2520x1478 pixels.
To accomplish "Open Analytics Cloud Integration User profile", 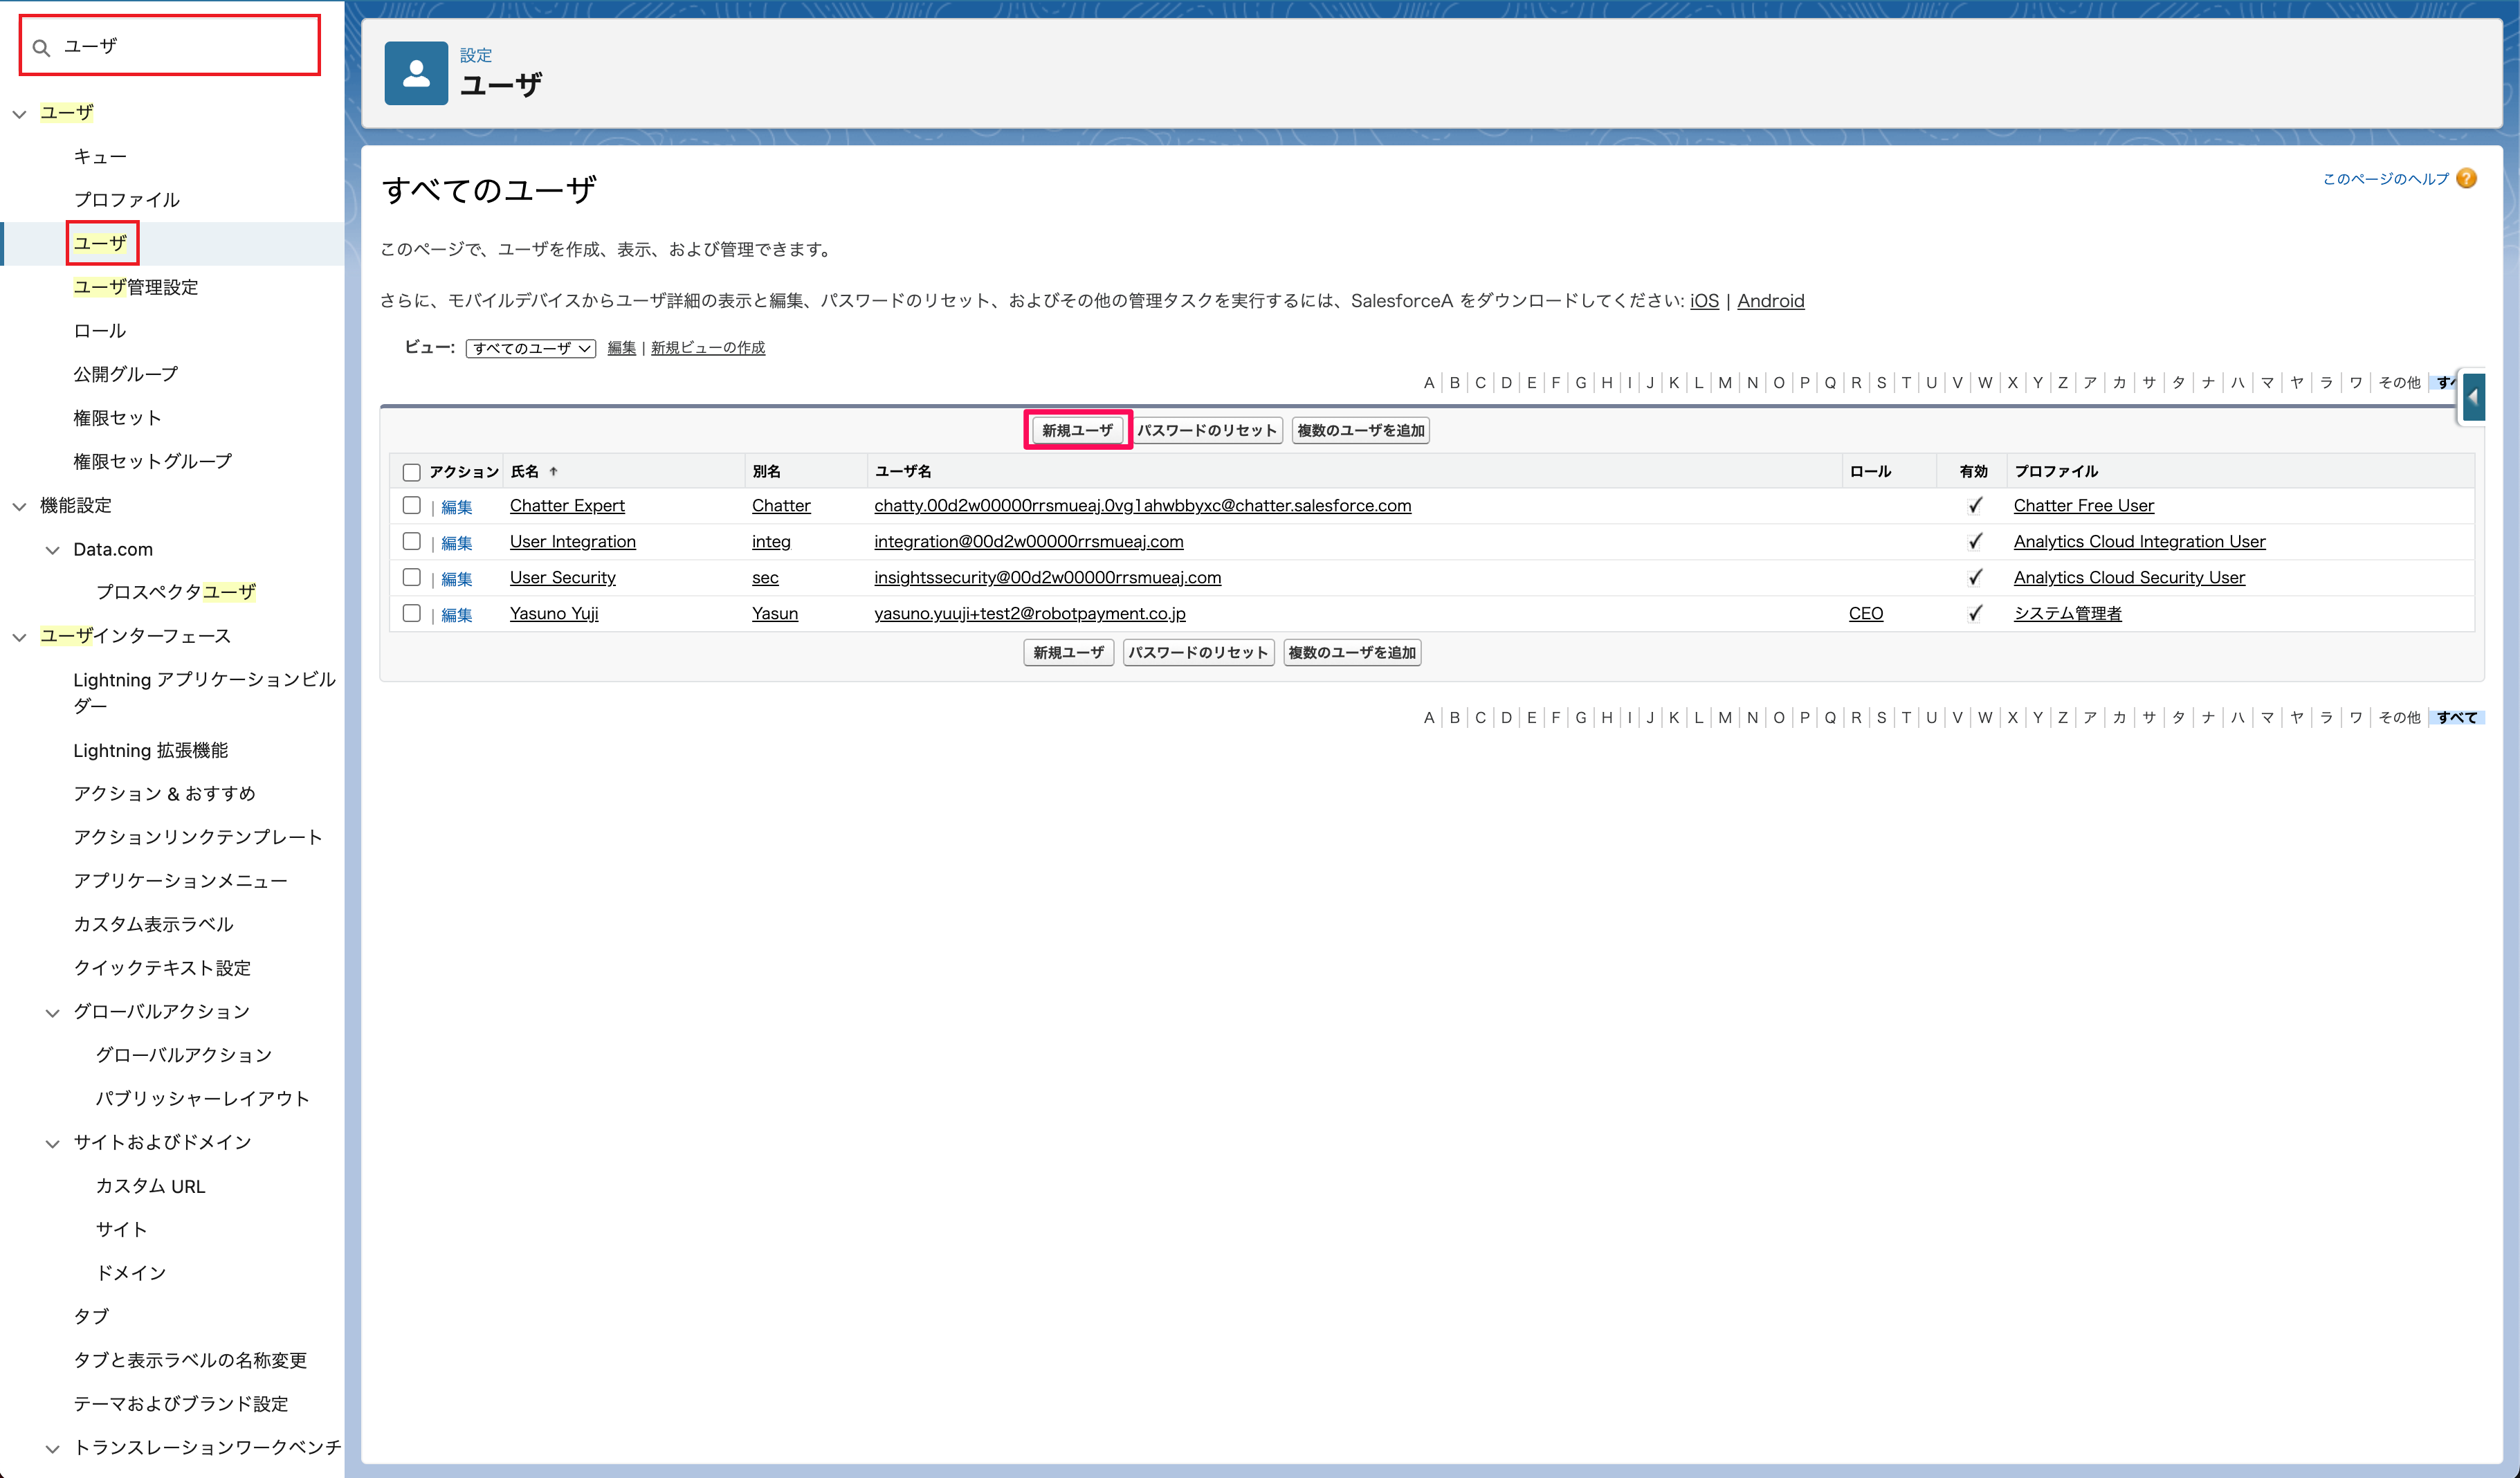I will [2139, 541].
